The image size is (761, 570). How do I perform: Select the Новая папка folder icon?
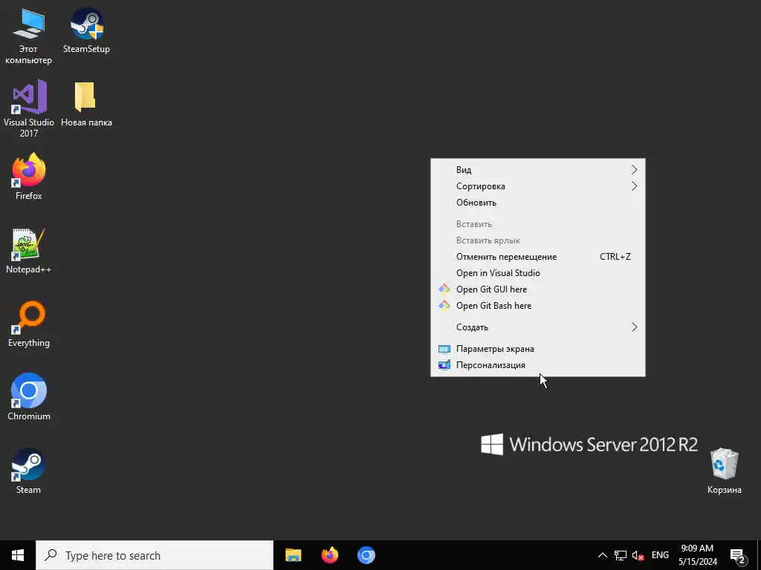(86, 104)
